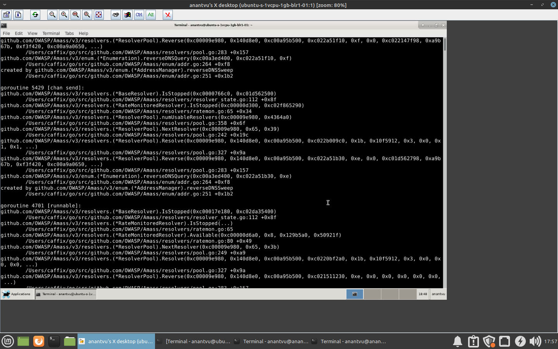The image size is (558, 349).
Task: Open the VNC connection options icon
Action: [x=6, y=15]
